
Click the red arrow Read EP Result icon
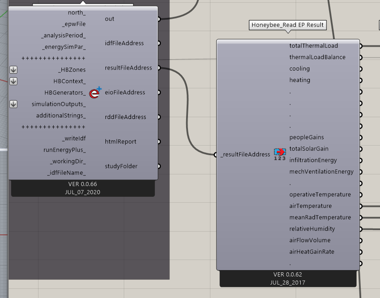[x=280, y=154]
